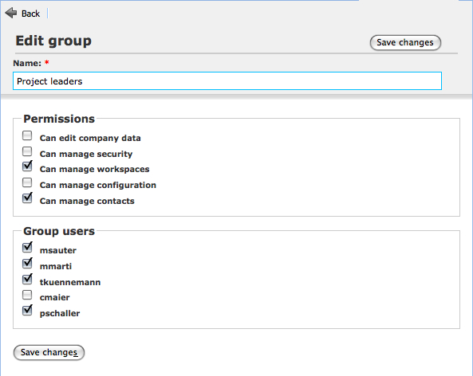Add cmaier to the group
Viewport: 473px width, 376px height.
[27, 295]
